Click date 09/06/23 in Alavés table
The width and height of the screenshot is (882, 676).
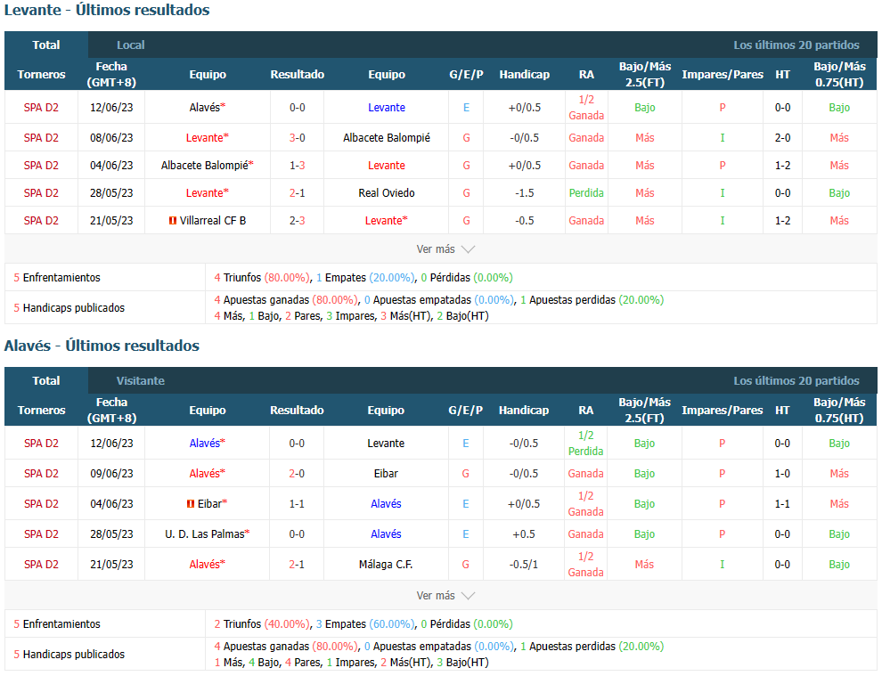click(111, 474)
